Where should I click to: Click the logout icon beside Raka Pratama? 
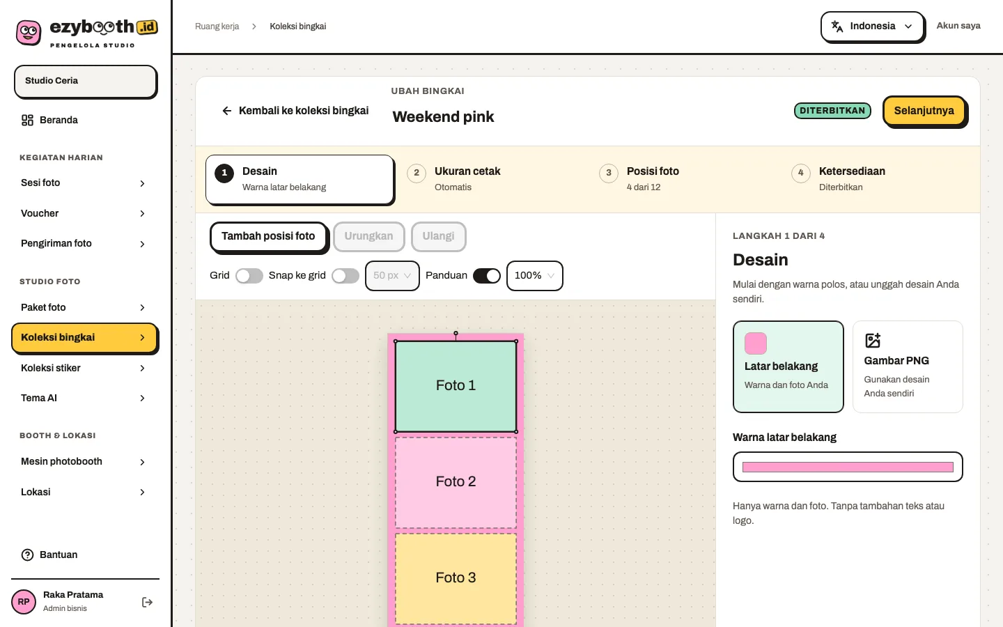[x=147, y=602]
